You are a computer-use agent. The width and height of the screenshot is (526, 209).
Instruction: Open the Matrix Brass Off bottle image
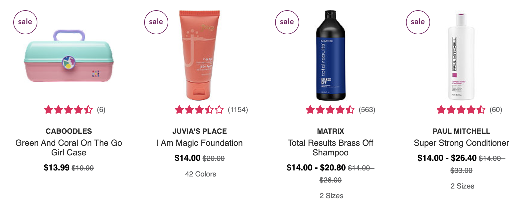tap(331, 55)
